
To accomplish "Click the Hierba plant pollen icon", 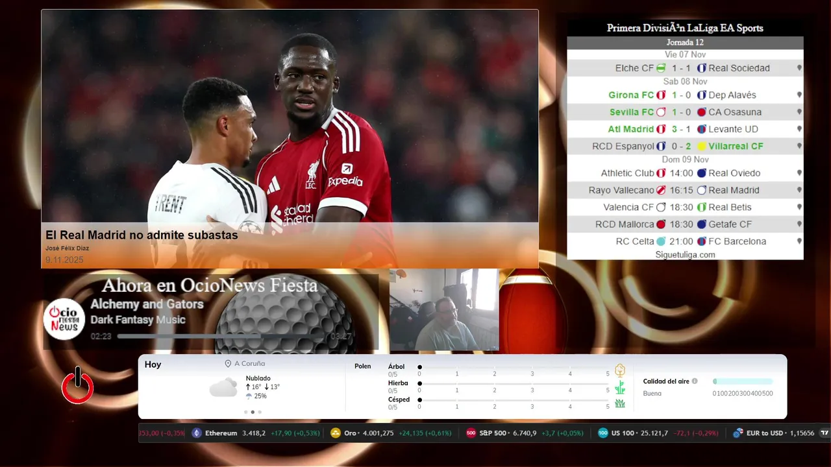I will (620, 387).
